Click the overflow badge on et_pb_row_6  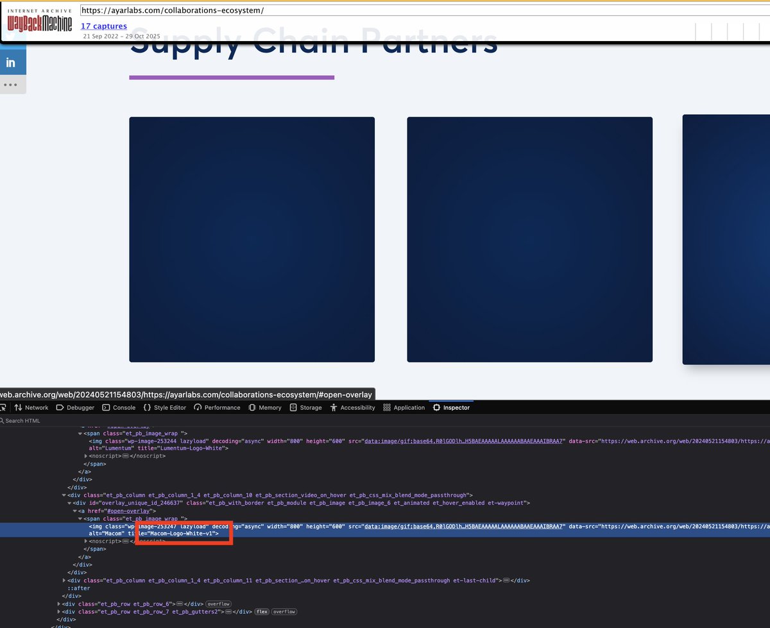218,604
